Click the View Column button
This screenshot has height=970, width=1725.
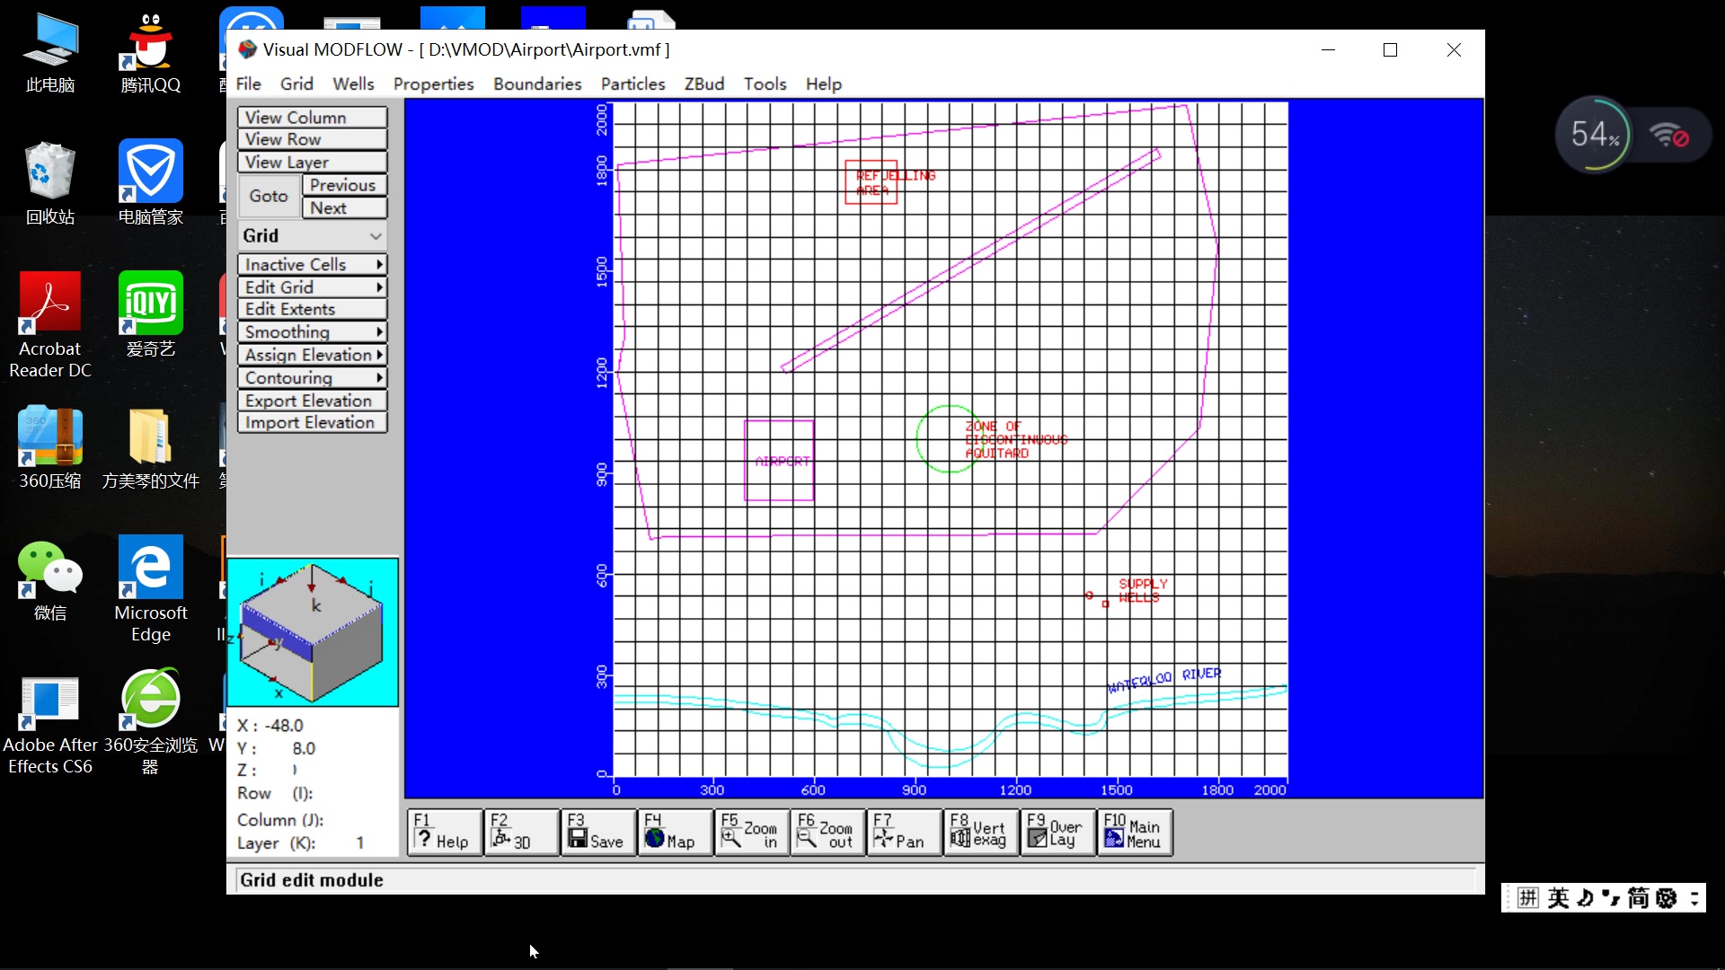click(x=312, y=117)
